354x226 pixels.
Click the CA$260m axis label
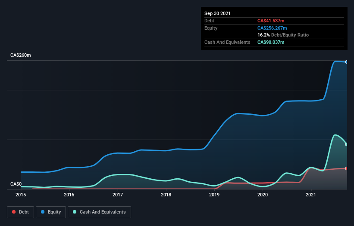click(x=21, y=55)
